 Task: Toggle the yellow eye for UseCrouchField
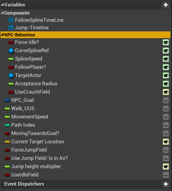166,92
